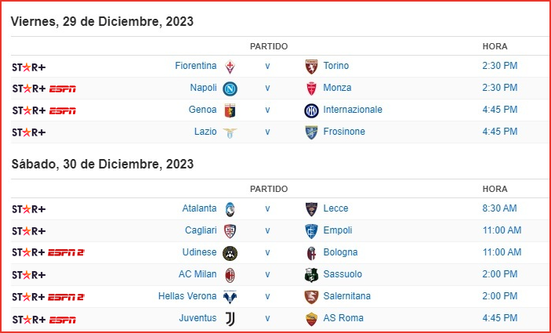Click Star+ logo in Fiorentina row
The width and height of the screenshot is (551, 333).
point(29,67)
